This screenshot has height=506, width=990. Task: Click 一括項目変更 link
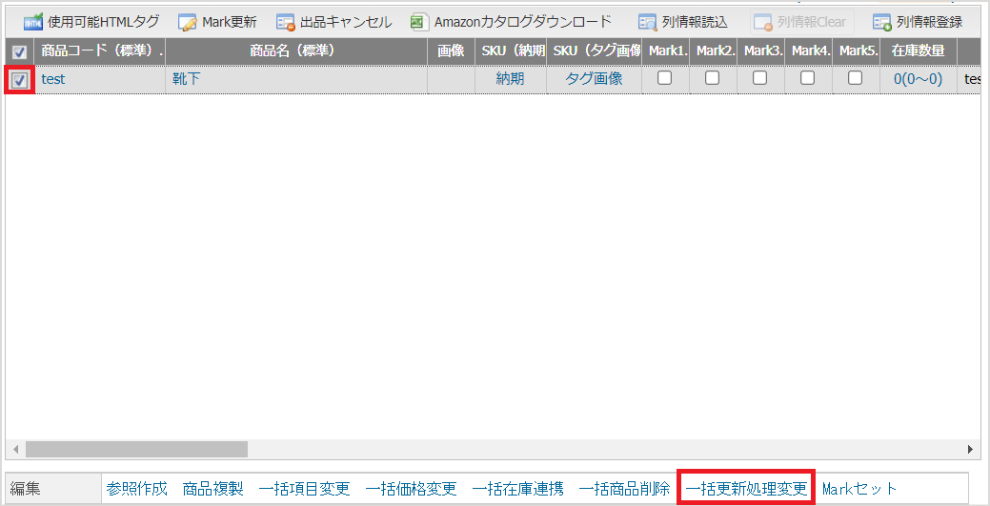click(x=304, y=488)
